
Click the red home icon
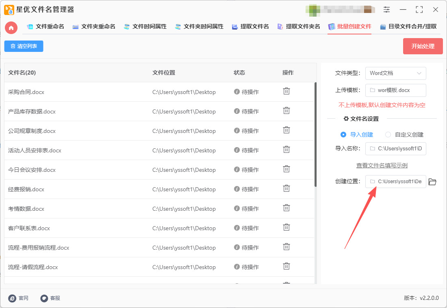click(x=11, y=28)
